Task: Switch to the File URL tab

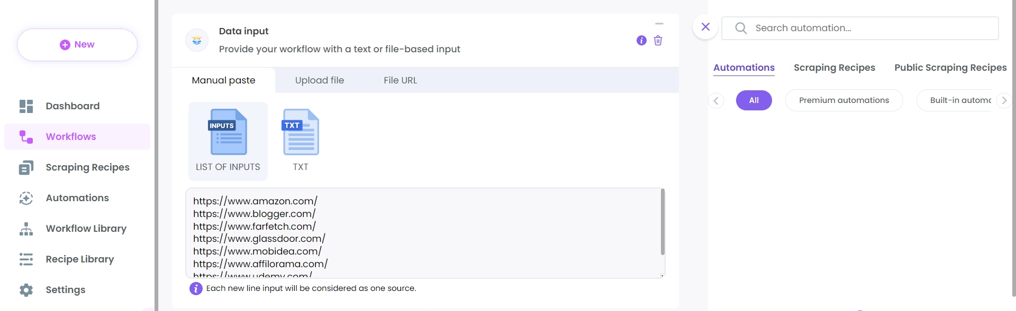Action: (400, 80)
